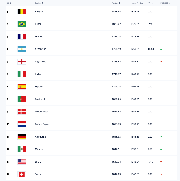
Task: Sort by +/- column arrows
Action: [x=152, y=3]
